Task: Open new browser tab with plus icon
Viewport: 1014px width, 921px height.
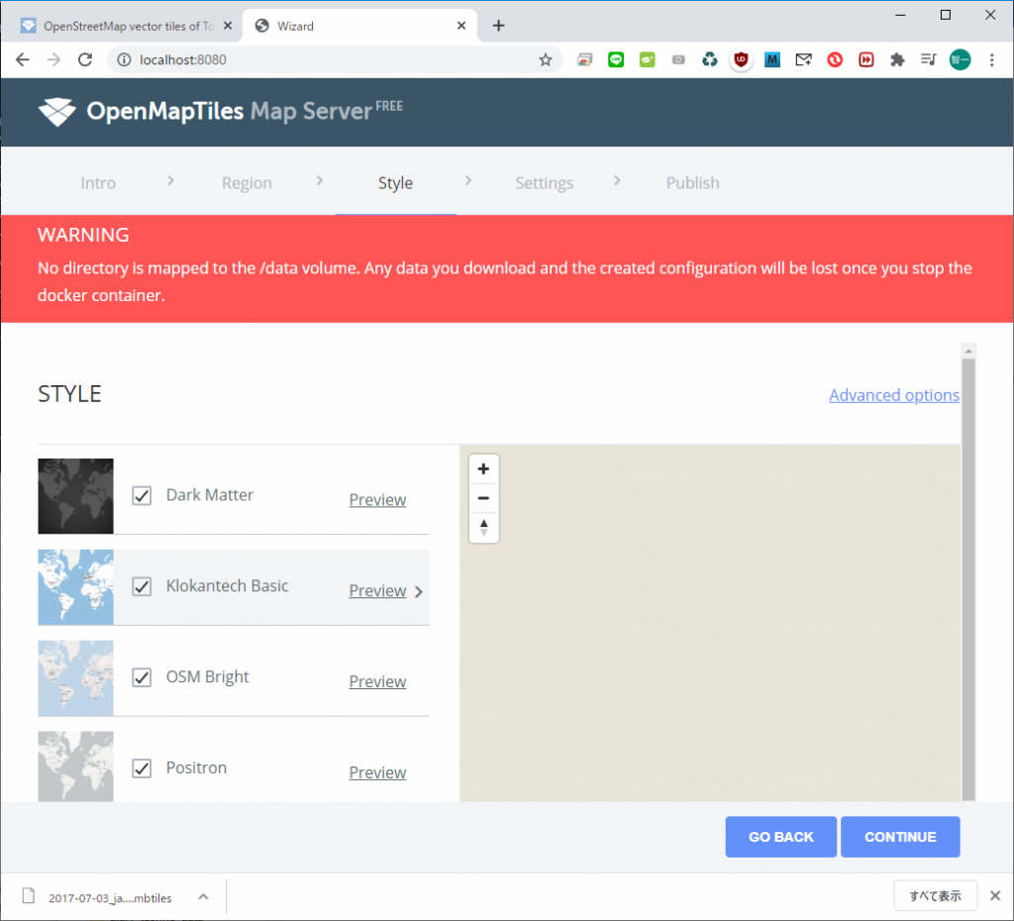Action: coord(498,26)
